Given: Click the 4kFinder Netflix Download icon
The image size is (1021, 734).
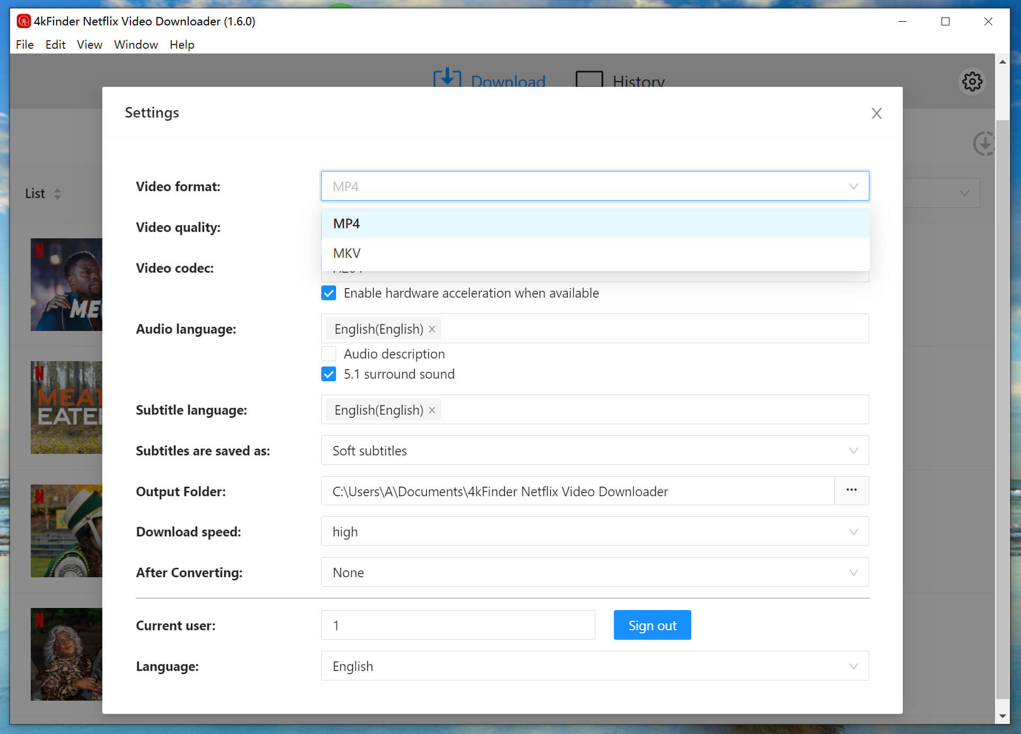Looking at the screenshot, I should (21, 21).
